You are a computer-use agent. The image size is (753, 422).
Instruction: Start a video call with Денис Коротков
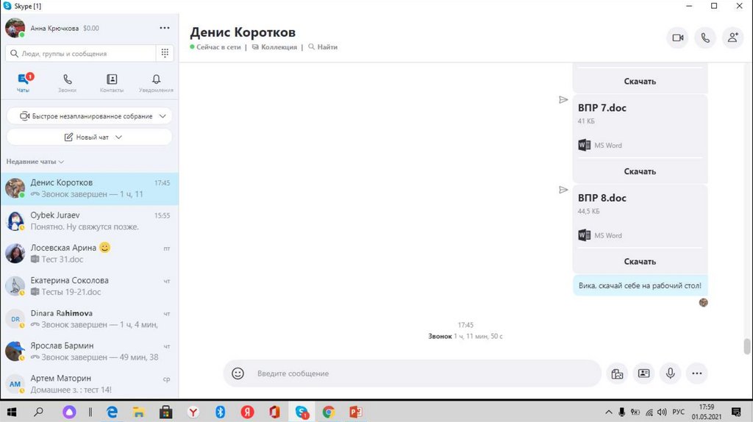tap(677, 38)
